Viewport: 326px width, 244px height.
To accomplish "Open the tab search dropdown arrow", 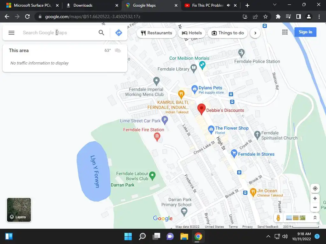I will point(275,4).
